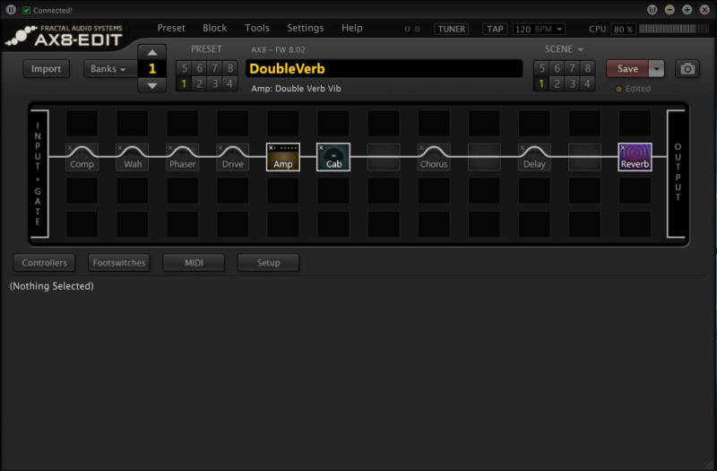Click the Input Gate block
This screenshot has height=471, width=717.
(39, 173)
